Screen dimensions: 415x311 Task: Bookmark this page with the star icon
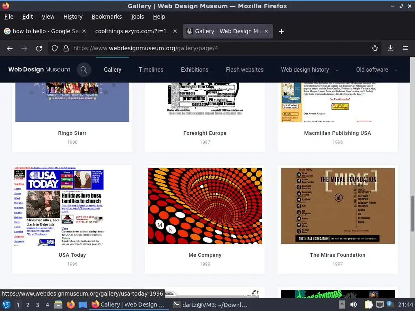(374, 48)
